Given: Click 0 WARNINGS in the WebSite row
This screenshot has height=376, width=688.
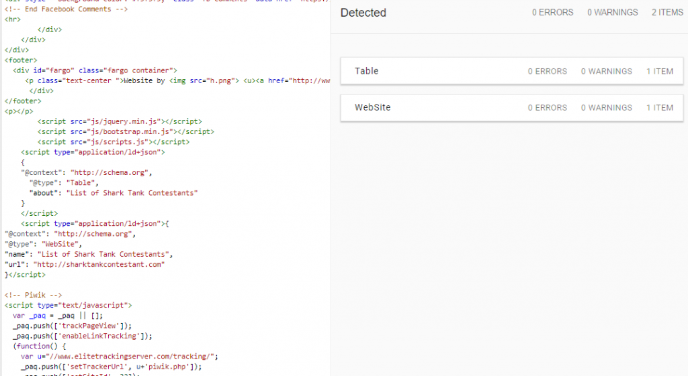Looking at the screenshot, I should point(607,108).
